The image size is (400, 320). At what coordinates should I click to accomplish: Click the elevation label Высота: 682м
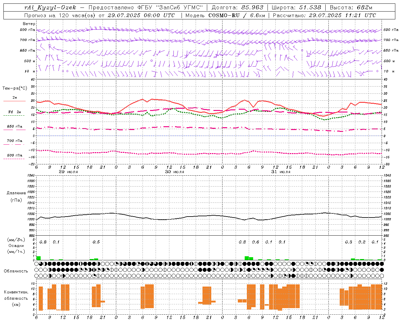tap(351, 7)
